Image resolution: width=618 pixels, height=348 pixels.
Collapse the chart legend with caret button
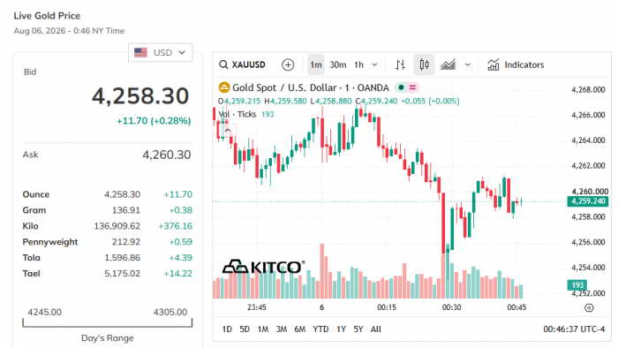pos(228,130)
